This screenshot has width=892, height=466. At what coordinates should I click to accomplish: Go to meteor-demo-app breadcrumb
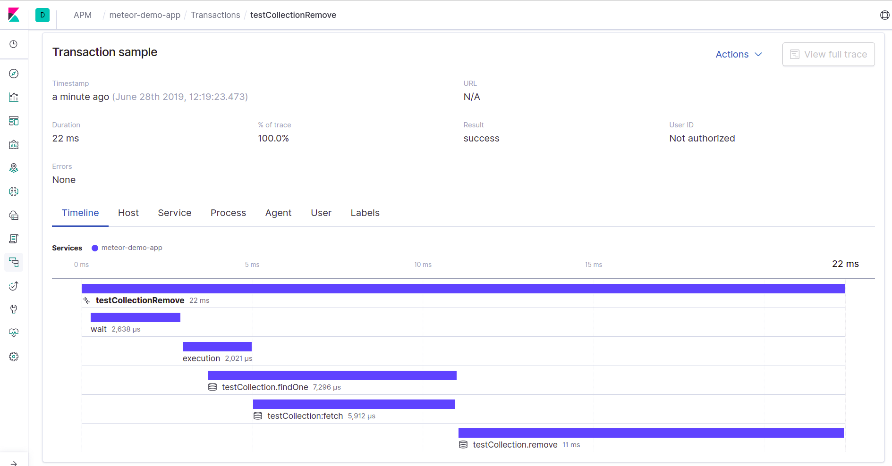[145, 15]
